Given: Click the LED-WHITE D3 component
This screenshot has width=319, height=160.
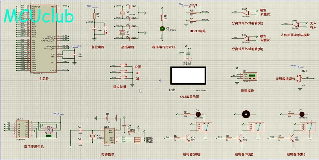Looking at the screenshot, I should pos(197,114).
